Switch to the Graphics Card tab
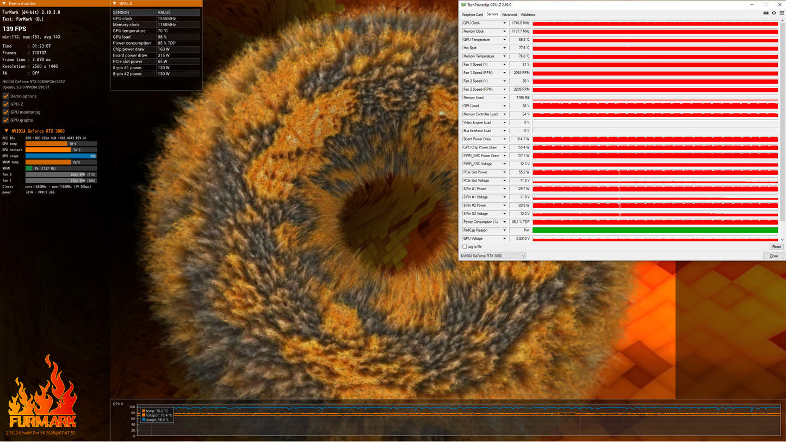This screenshot has width=786, height=442. click(x=472, y=15)
